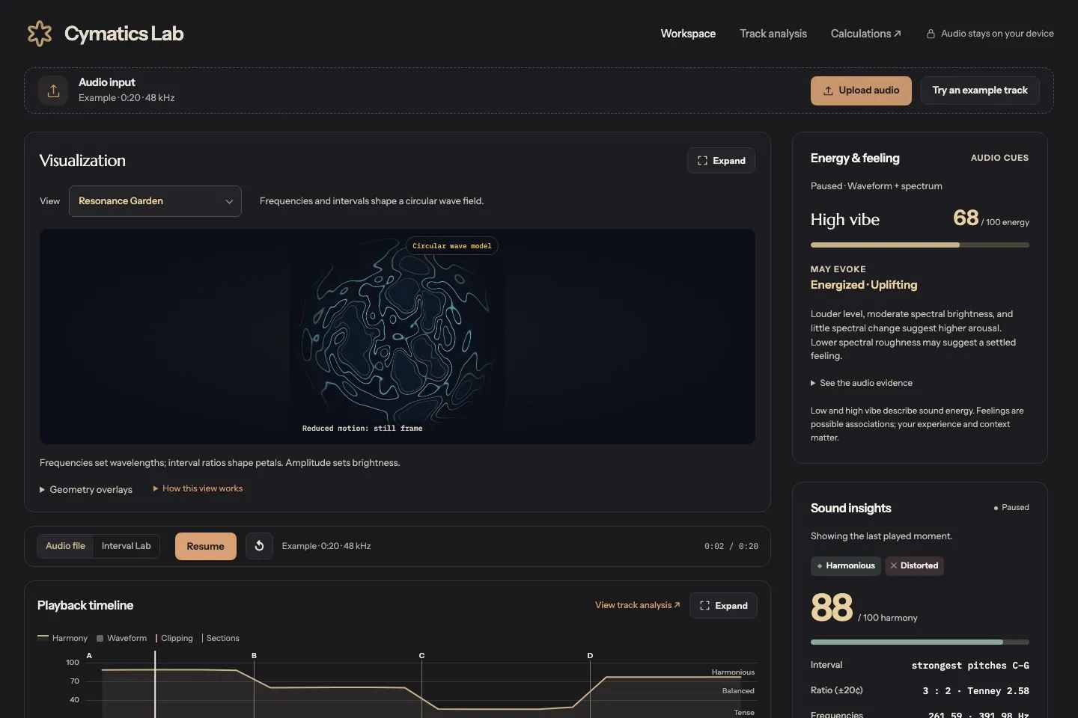The width and height of the screenshot is (1078, 718).
Task: Click the Cymatics Lab flower logo icon
Action: pyautogui.click(x=40, y=34)
